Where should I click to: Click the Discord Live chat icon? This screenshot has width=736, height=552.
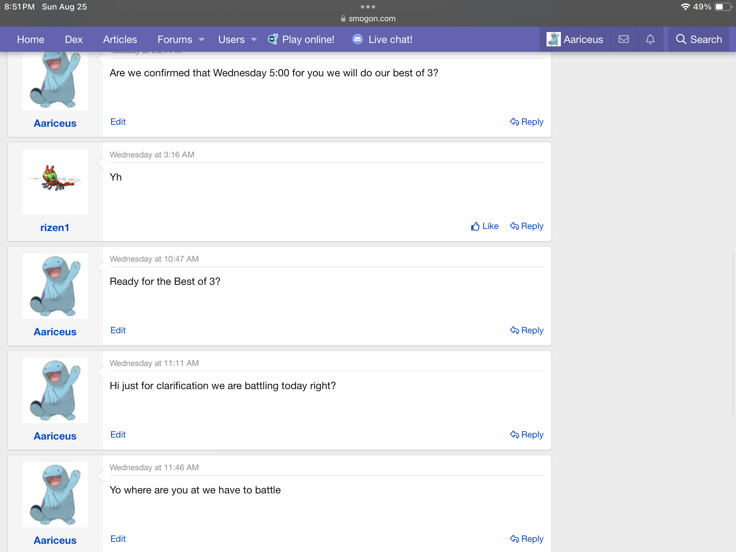(357, 40)
